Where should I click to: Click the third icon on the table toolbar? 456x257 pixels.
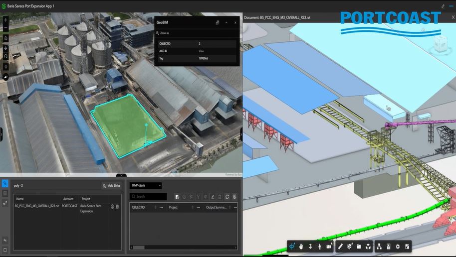pyautogui.click(x=191, y=197)
